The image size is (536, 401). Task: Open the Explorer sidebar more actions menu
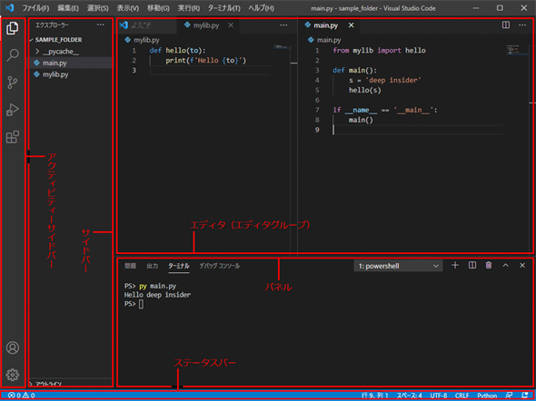pos(101,24)
